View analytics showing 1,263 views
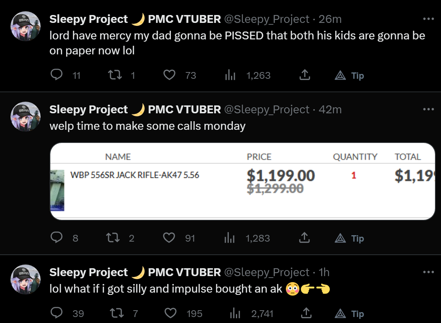 [x=248, y=75]
